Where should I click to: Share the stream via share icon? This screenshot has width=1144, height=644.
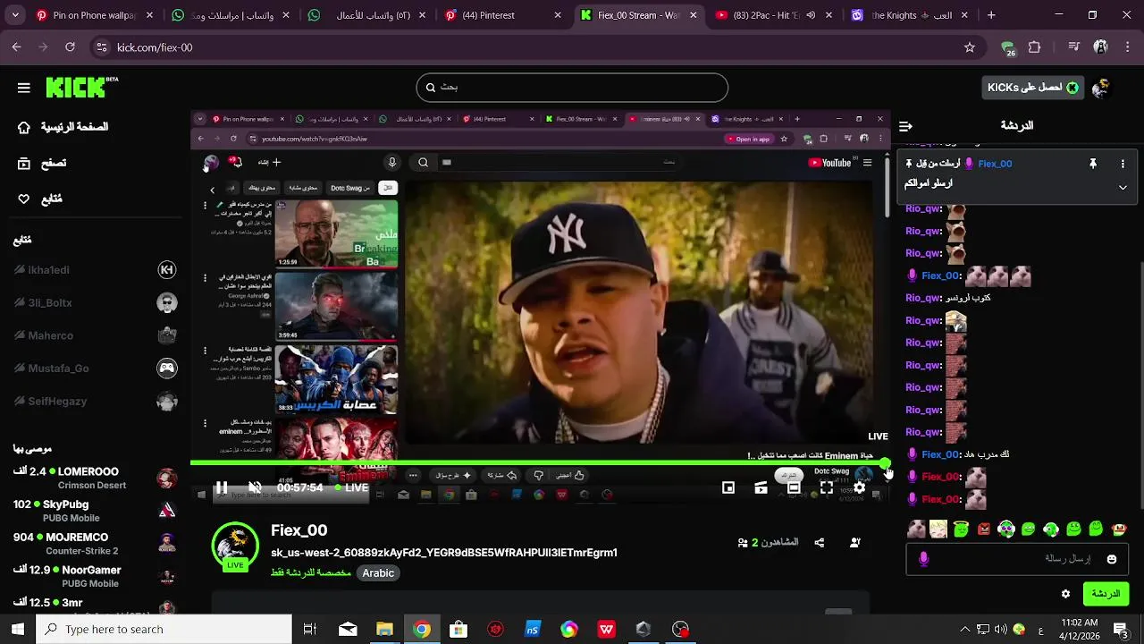(820, 542)
